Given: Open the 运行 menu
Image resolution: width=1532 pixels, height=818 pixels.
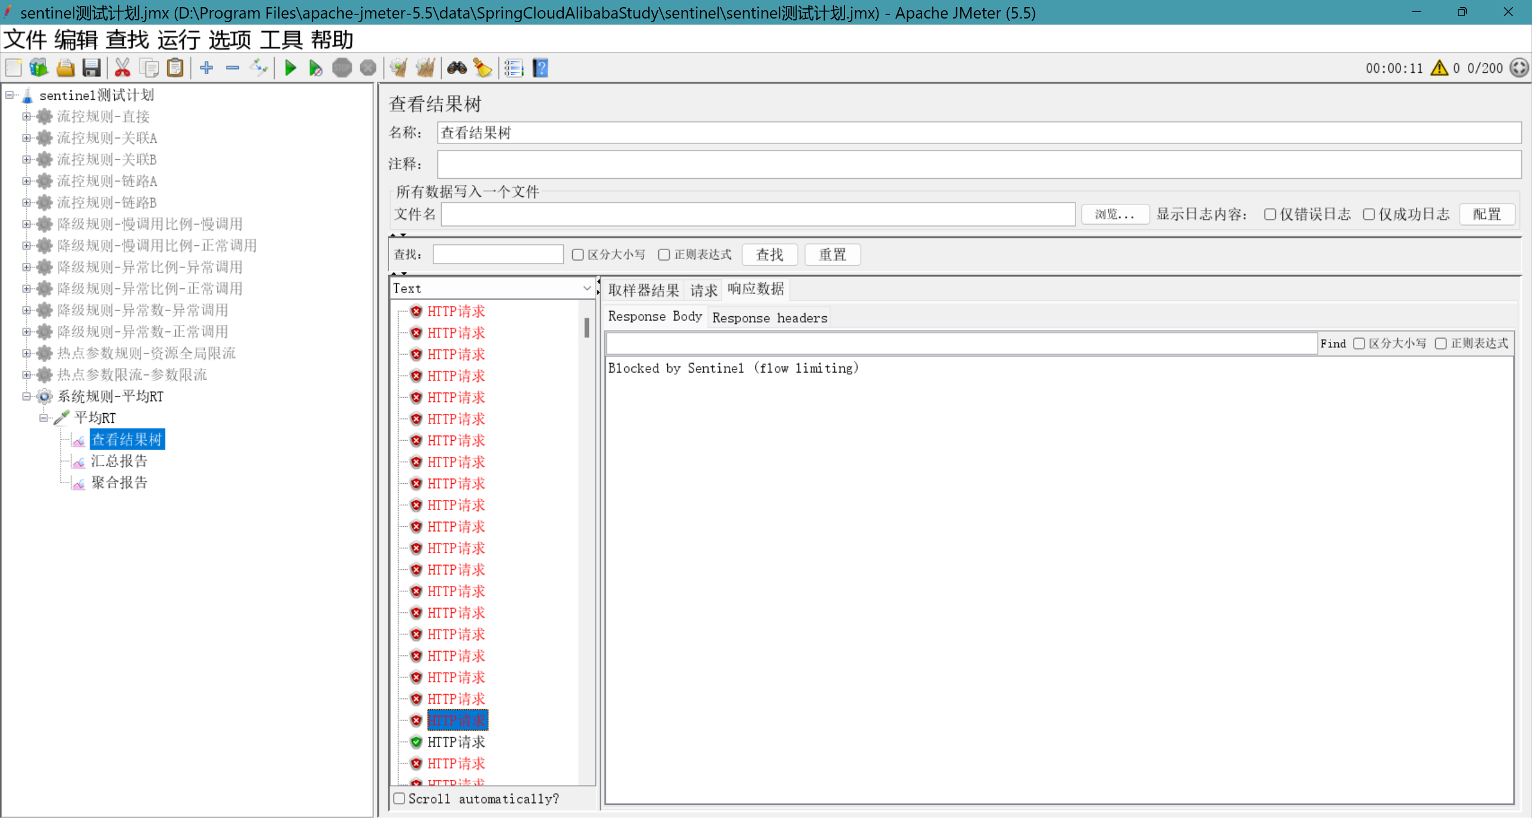Looking at the screenshot, I should 178,40.
